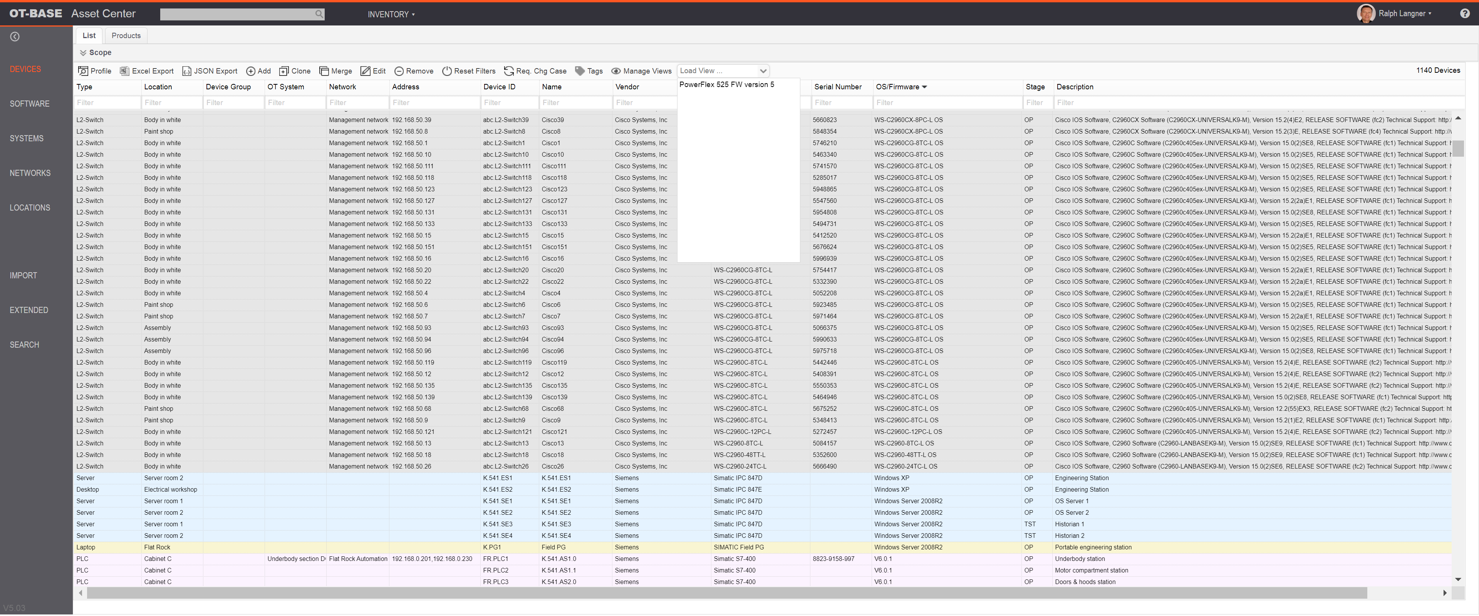Click OS/Firmware column sort arrow
The height and width of the screenshot is (616, 1479).
click(x=924, y=87)
